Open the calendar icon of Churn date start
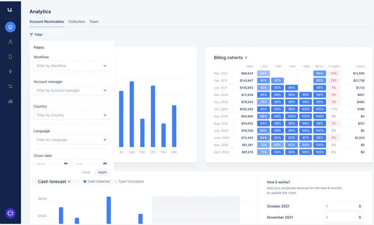The image size is (374, 225). tap(66, 164)
